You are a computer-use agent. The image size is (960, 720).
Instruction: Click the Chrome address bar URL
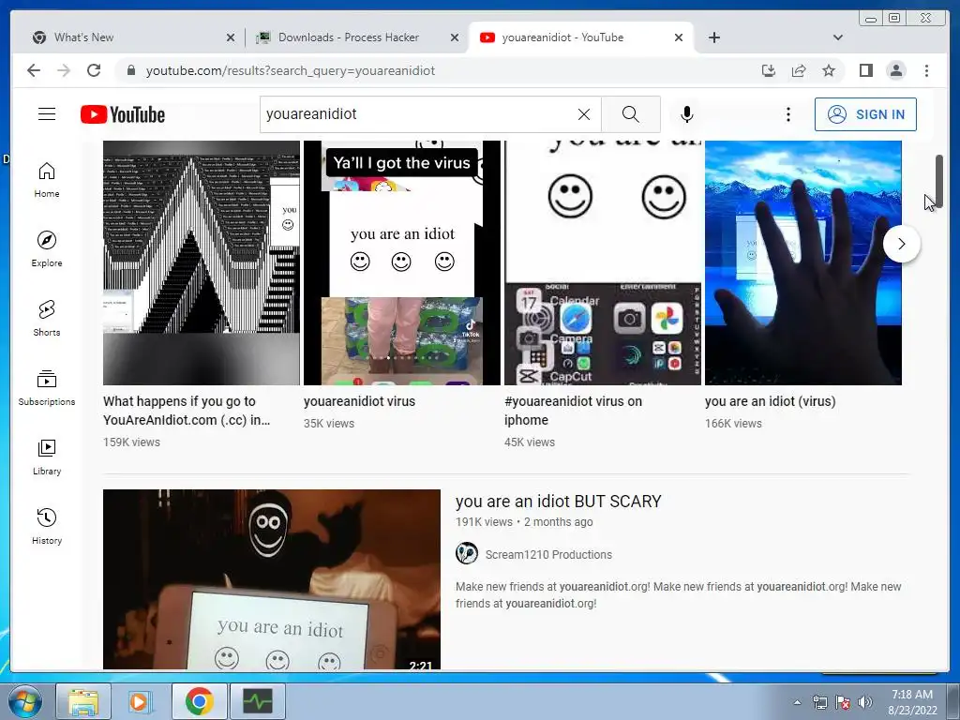[x=291, y=70]
